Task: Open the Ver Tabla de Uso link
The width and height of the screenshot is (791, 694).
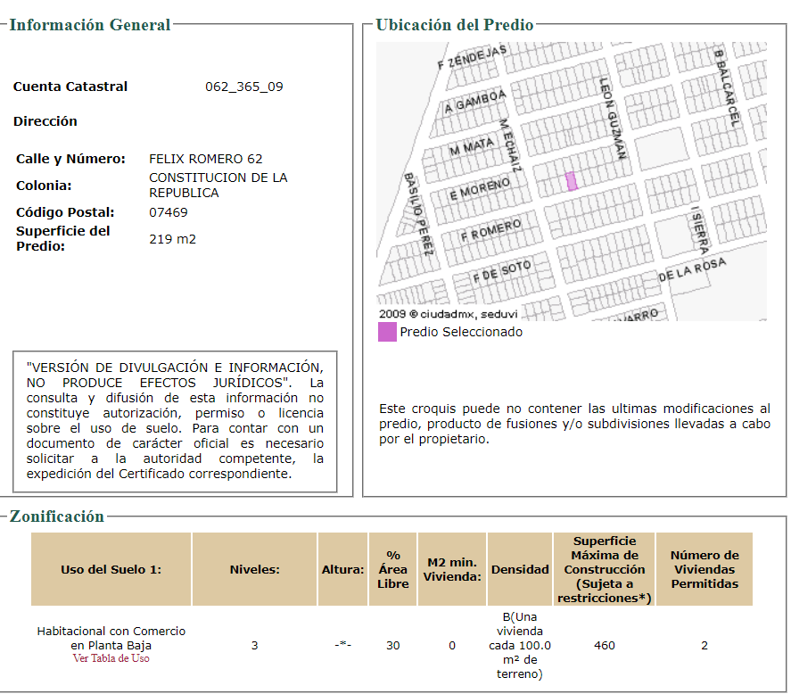Action: [111, 658]
